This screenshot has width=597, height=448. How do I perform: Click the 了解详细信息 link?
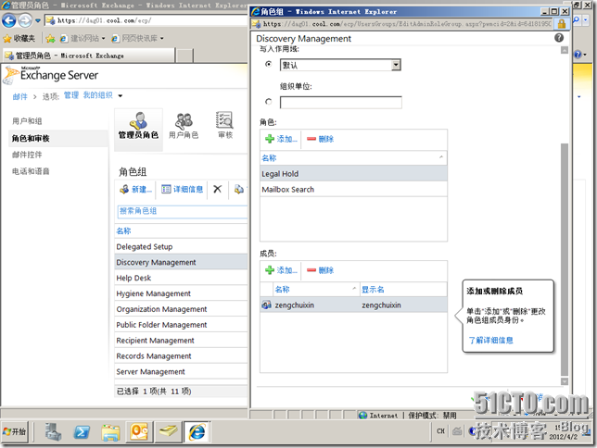[490, 340]
